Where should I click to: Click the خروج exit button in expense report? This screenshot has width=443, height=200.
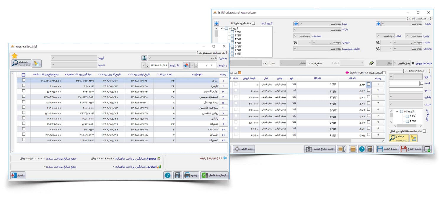click(18, 175)
